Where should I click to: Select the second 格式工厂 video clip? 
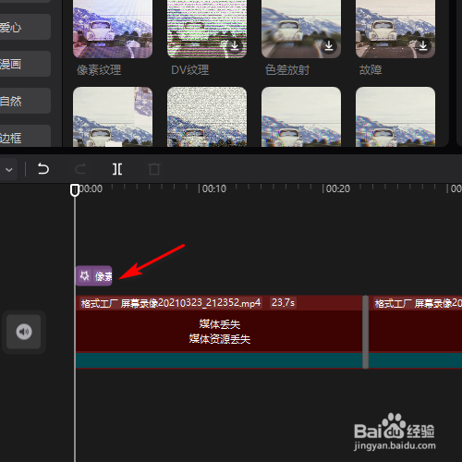click(x=415, y=332)
